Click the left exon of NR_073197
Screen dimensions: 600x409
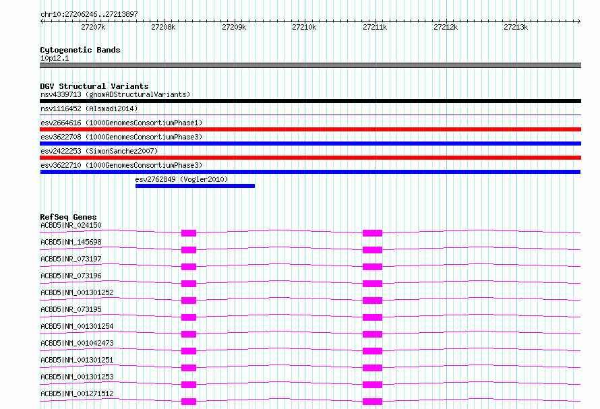pos(189,267)
